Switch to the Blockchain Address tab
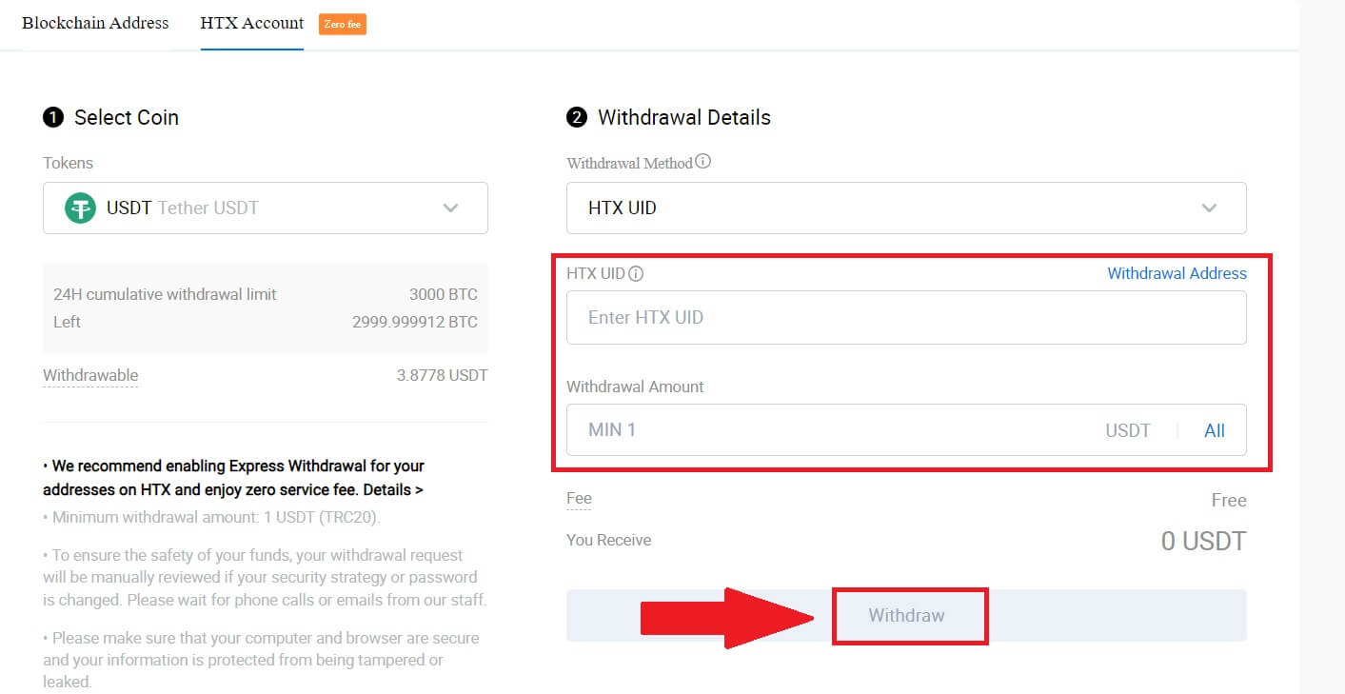Viewport: 1345px width, 694px height. pyautogui.click(x=95, y=23)
